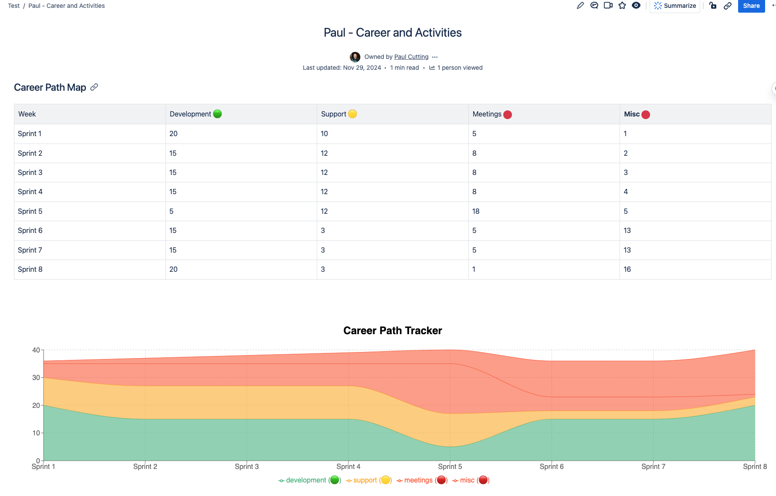Record a video with the camera icon
Screen dimensions: 776x496
608,6
